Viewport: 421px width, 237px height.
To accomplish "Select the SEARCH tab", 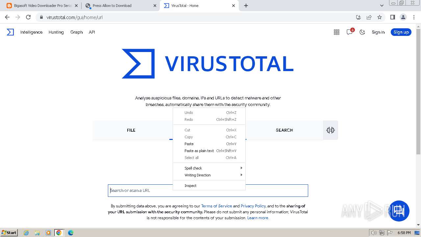I will [x=284, y=130].
